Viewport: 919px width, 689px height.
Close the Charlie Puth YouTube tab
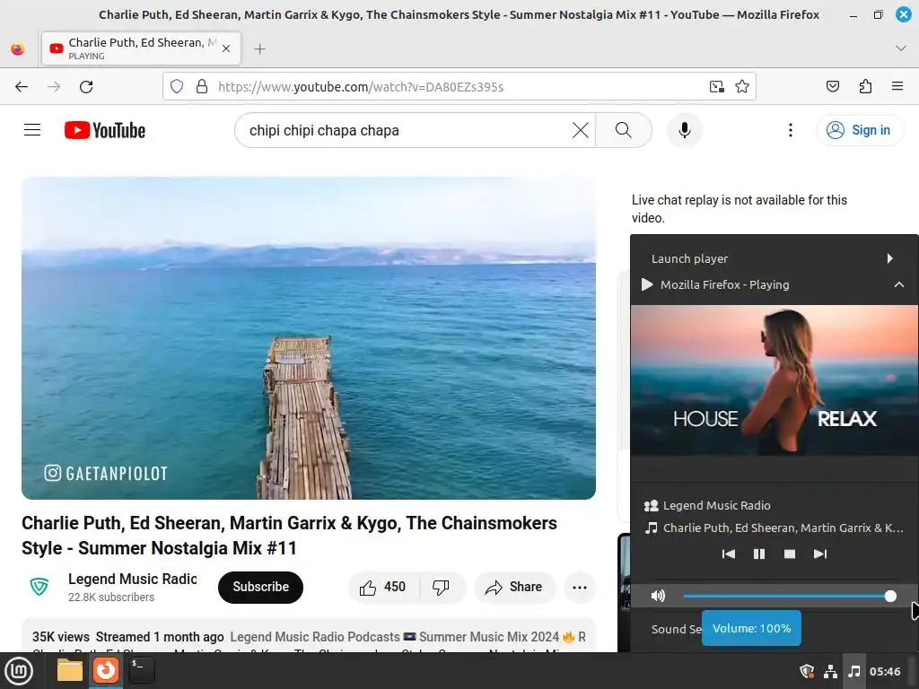coord(226,48)
